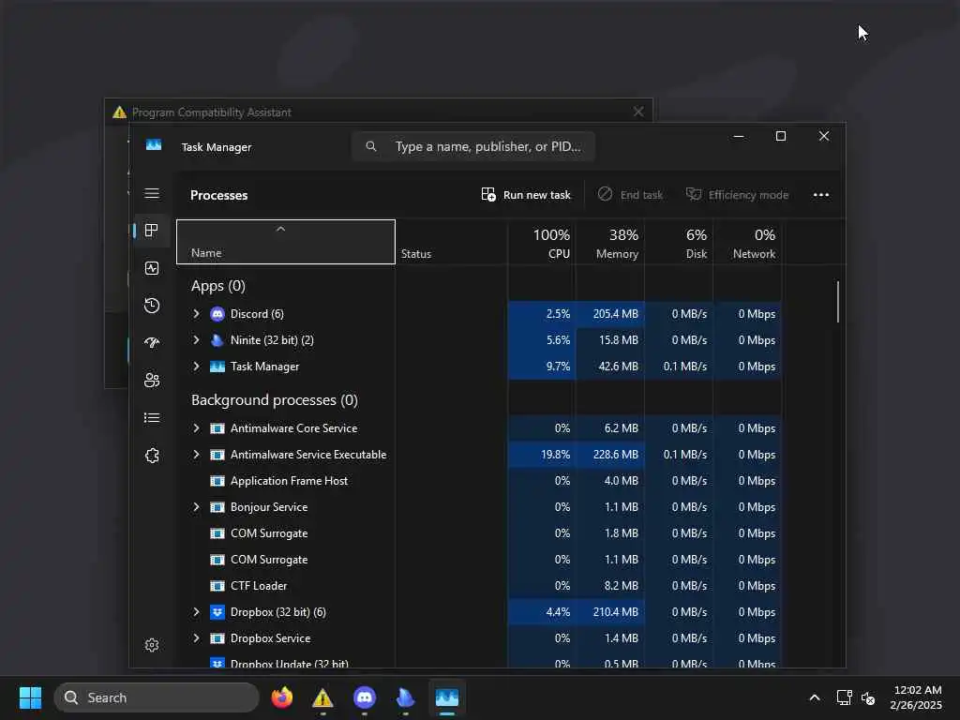The image size is (960, 720).
Task: Expand the Task Manager process row
Action: (197, 367)
